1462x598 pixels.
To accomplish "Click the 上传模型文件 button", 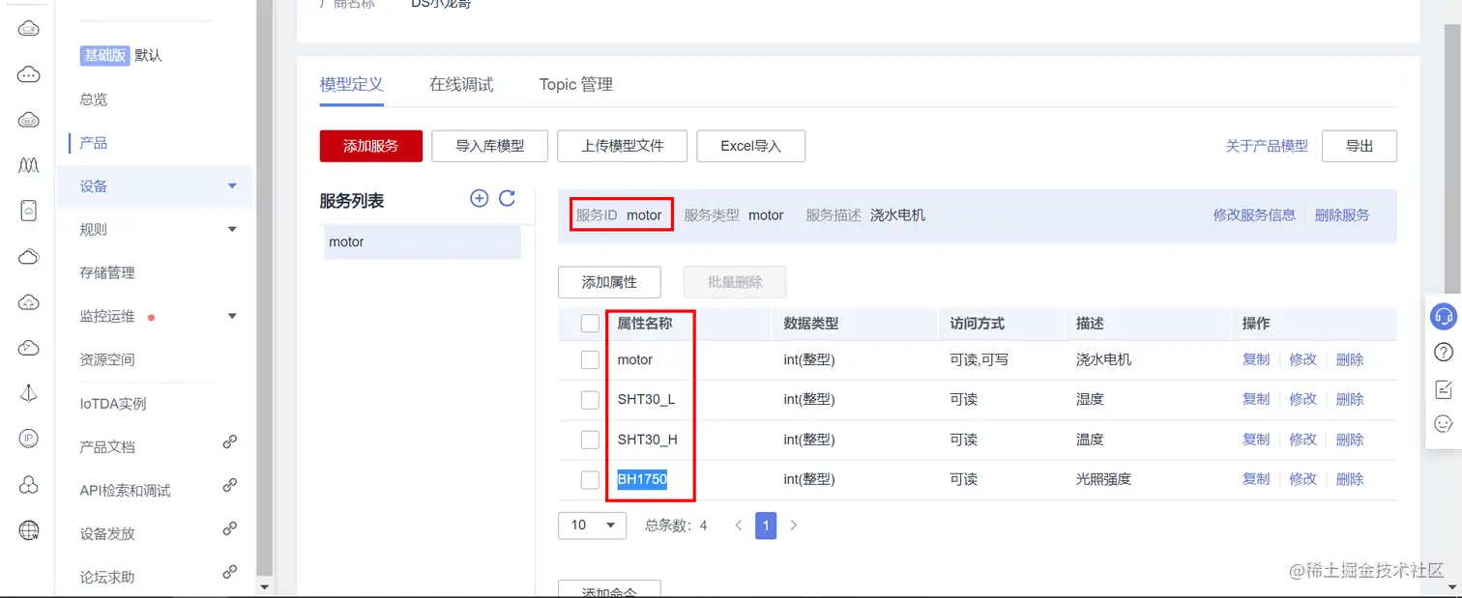I will [623, 146].
